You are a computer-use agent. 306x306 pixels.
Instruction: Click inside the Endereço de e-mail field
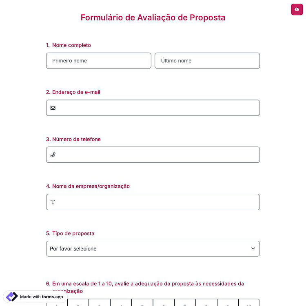click(153, 108)
